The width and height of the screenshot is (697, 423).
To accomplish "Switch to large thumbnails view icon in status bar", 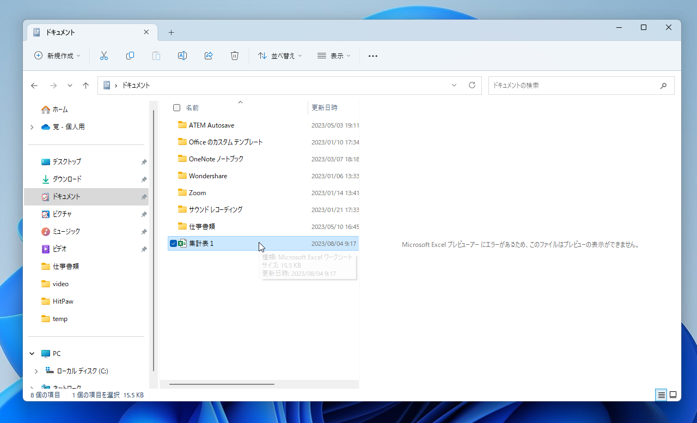I will click(673, 395).
